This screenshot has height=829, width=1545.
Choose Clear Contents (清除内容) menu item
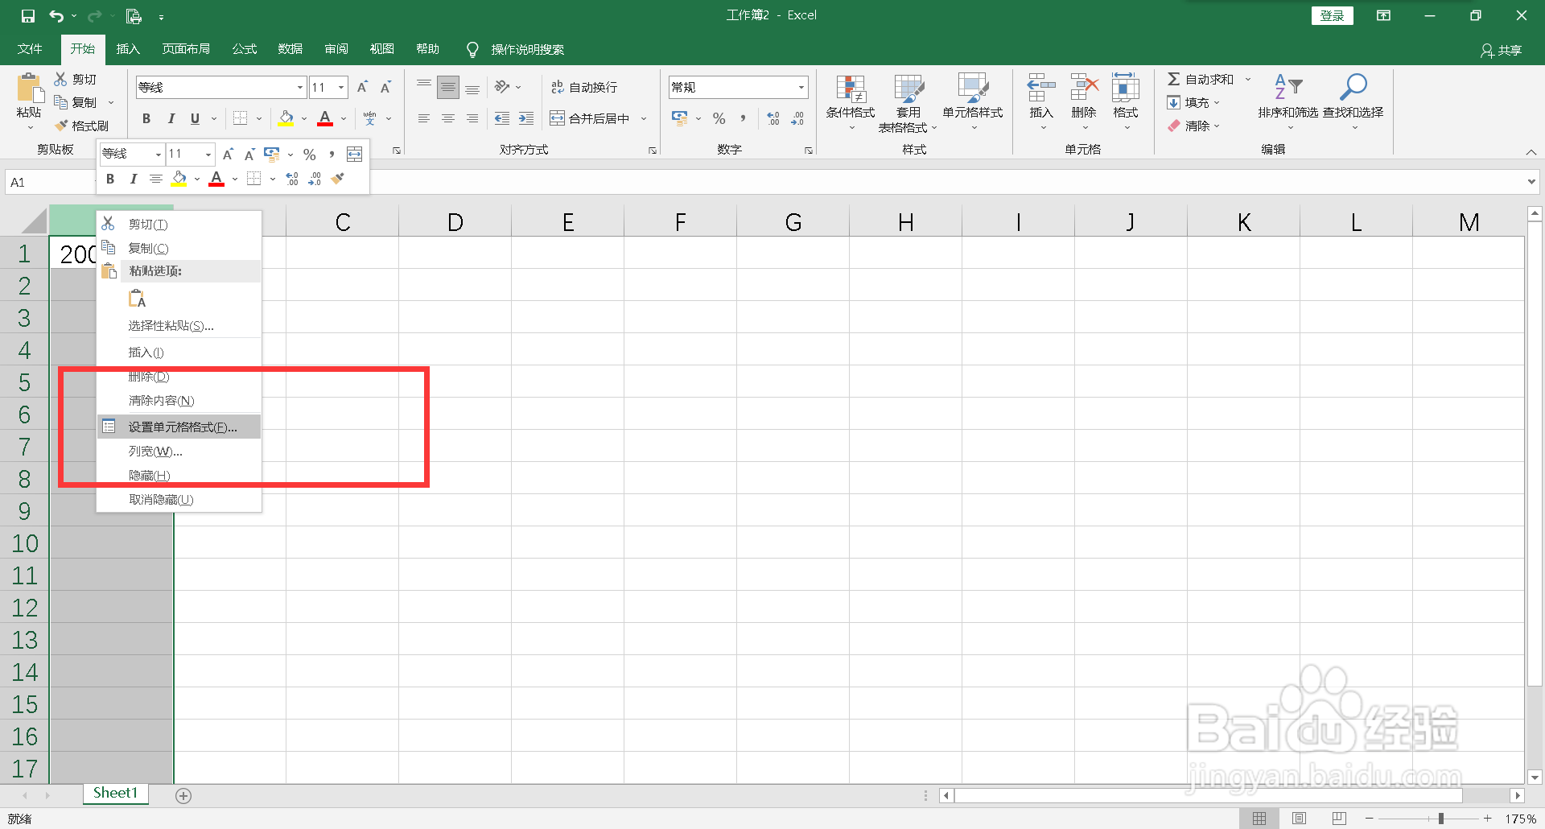[179, 400]
